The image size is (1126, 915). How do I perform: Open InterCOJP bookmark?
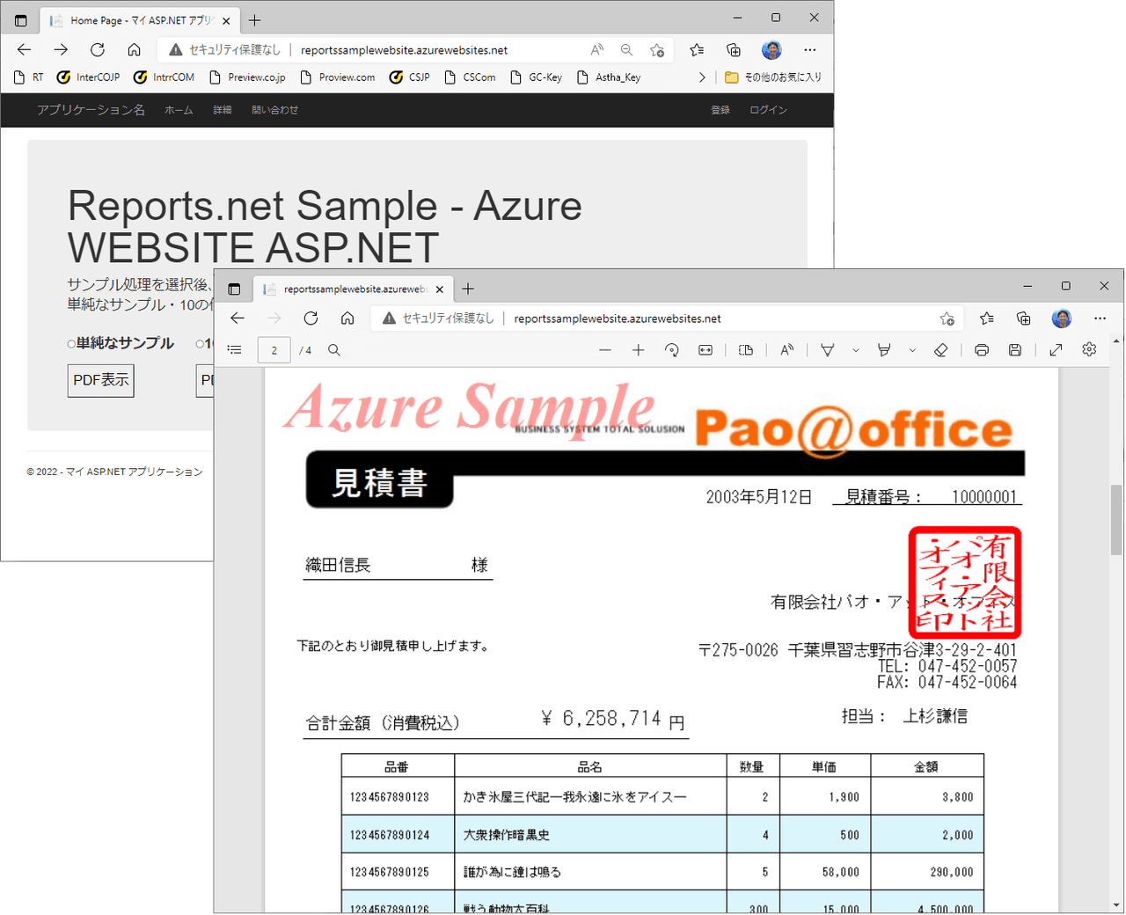coord(88,77)
